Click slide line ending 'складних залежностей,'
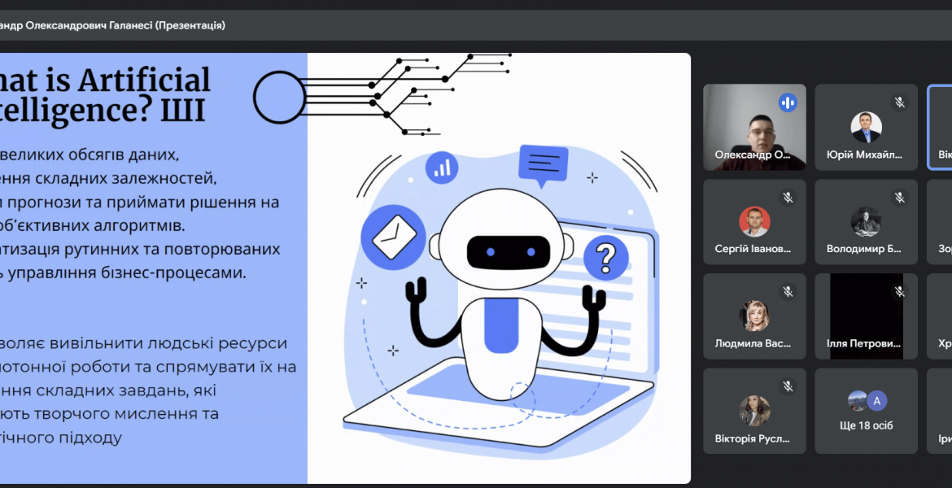952x488 pixels. click(x=108, y=178)
